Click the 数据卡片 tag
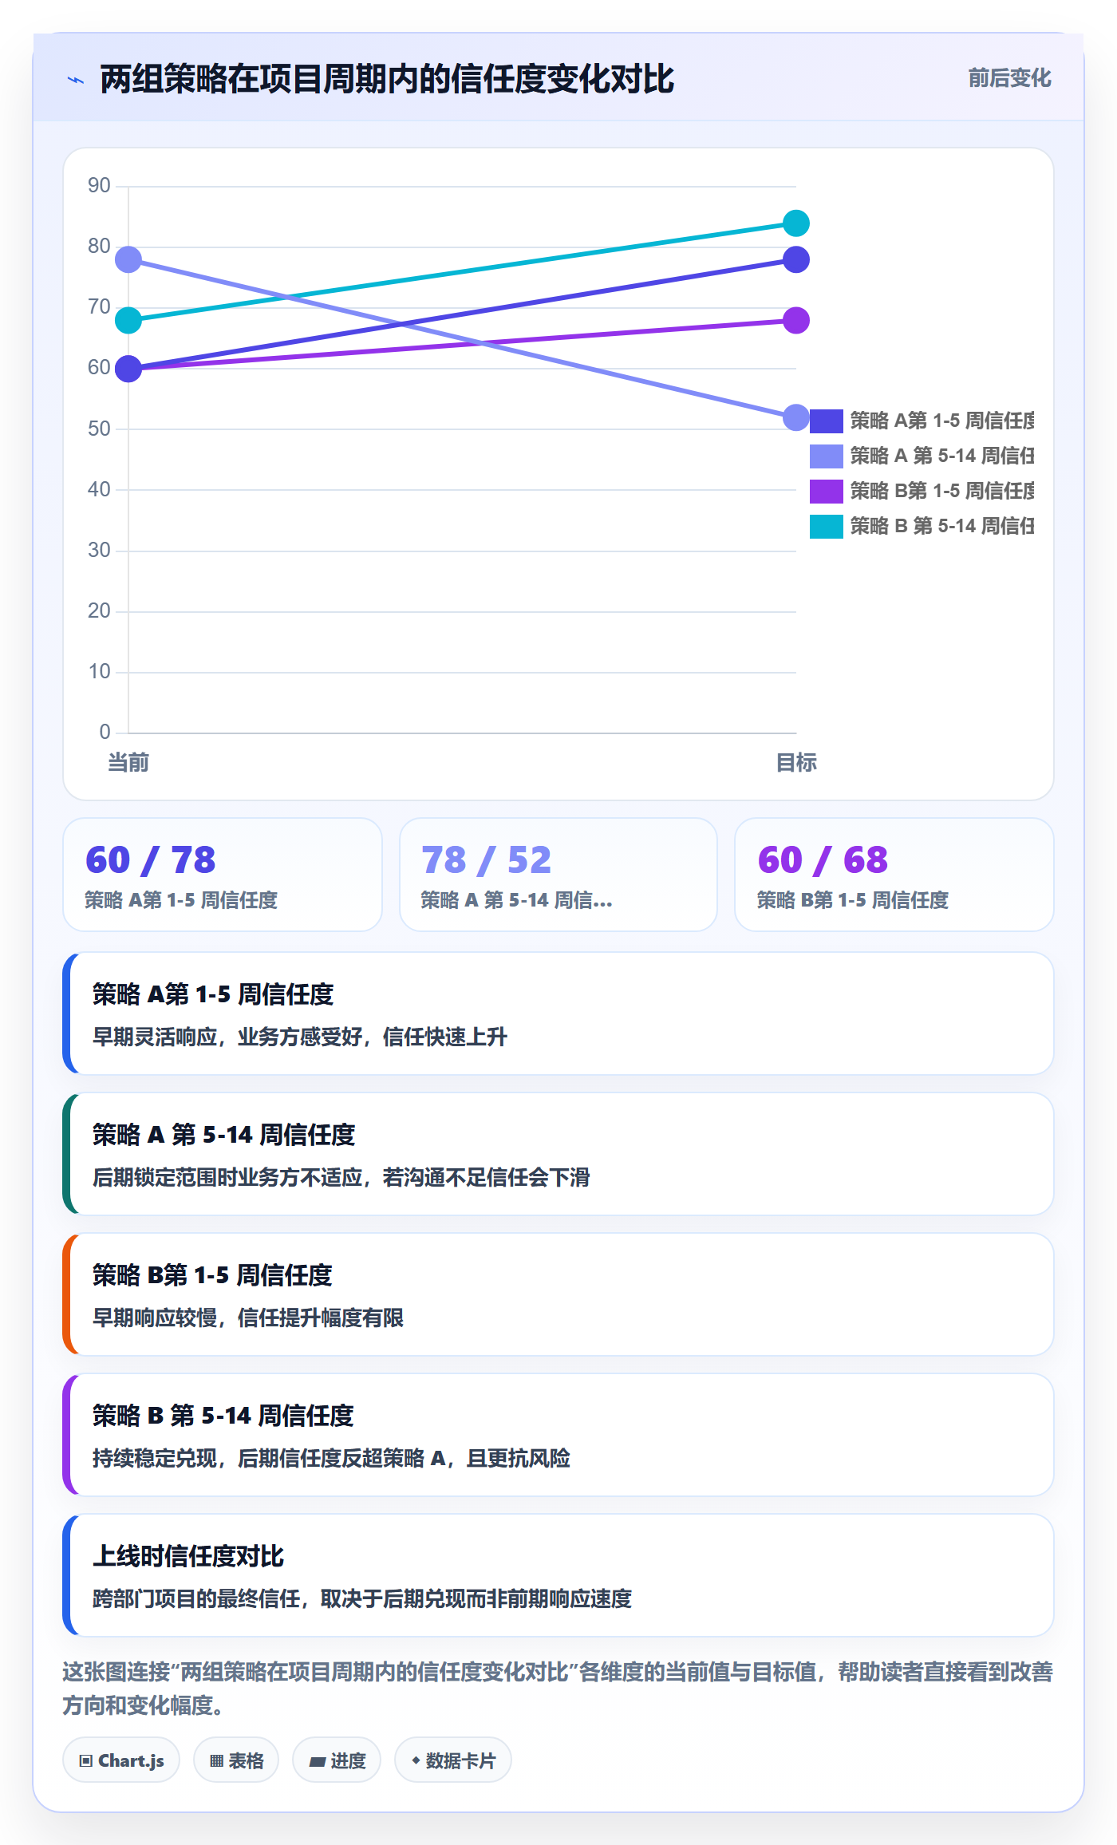 click(x=453, y=1760)
